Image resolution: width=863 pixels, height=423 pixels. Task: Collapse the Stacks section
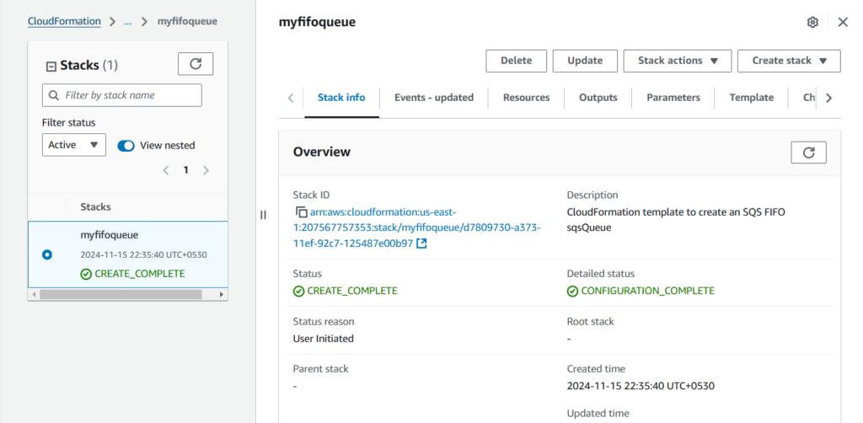click(51, 66)
